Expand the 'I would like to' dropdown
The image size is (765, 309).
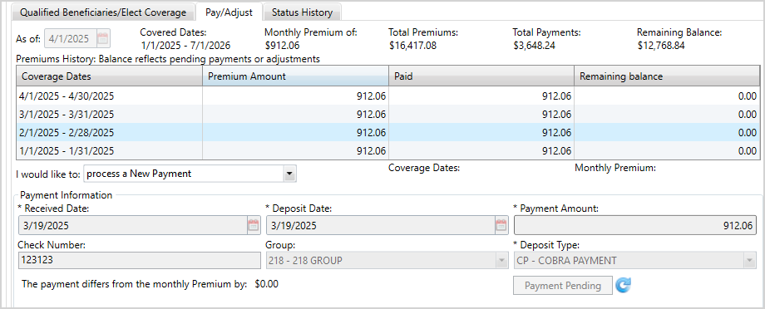[x=289, y=174]
